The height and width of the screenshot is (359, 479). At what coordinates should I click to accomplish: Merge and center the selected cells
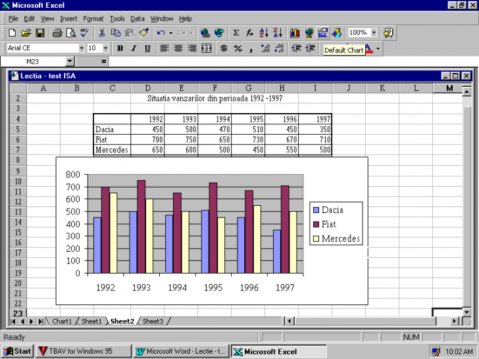tap(206, 48)
